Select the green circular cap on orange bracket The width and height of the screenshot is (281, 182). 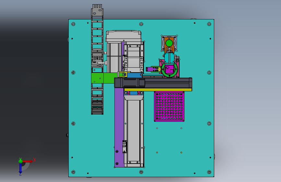click(x=169, y=43)
